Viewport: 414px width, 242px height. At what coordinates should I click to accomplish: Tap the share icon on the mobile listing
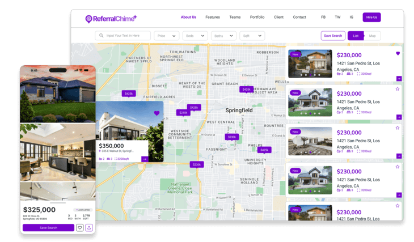(x=88, y=228)
